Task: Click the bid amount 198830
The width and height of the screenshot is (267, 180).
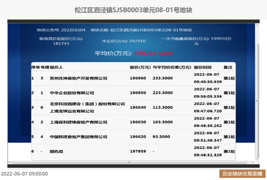Action: pos(138,122)
